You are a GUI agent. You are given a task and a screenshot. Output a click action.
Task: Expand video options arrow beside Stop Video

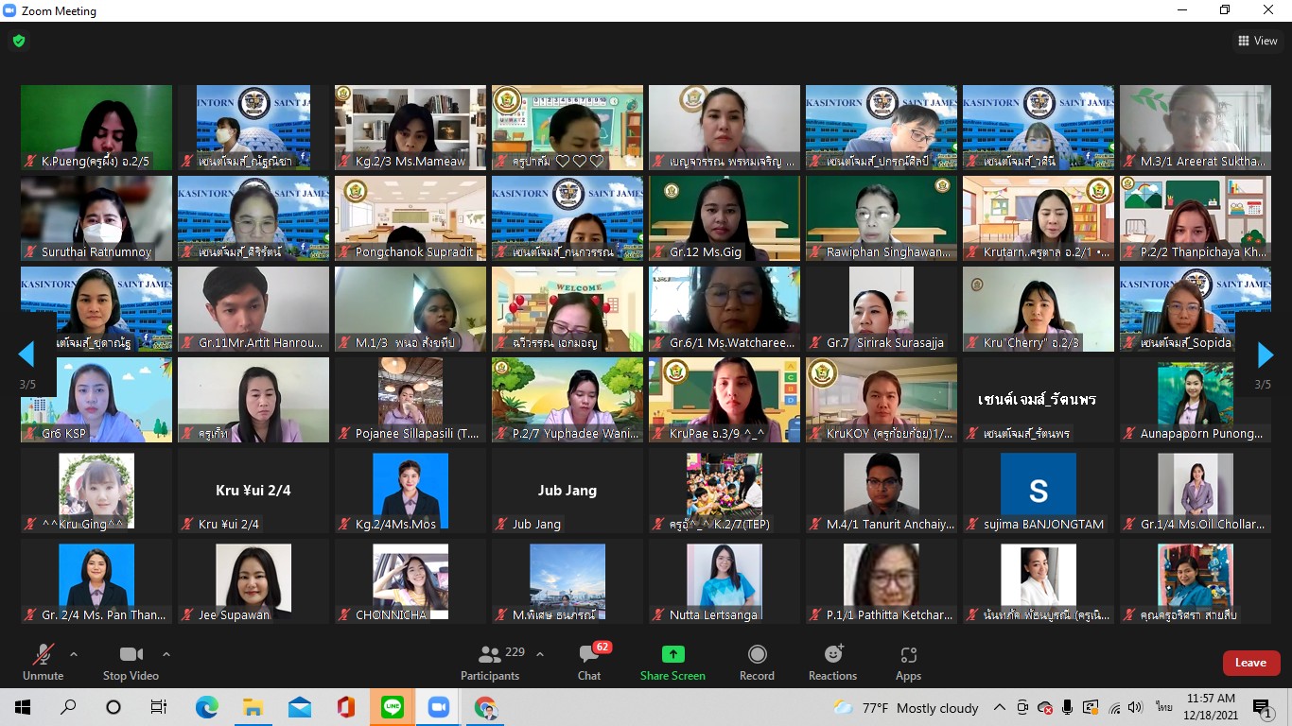tap(166, 654)
